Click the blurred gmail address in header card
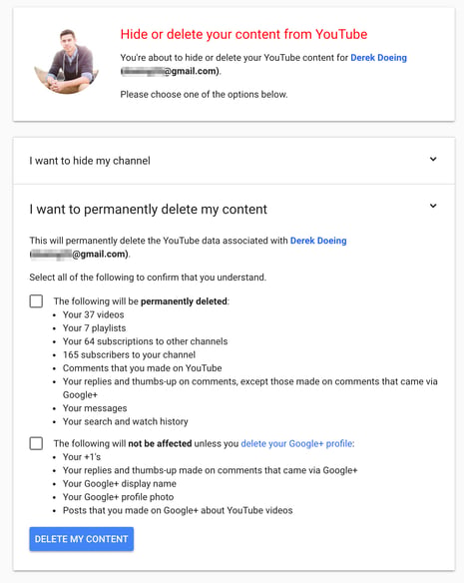The height and width of the screenshot is (583, 464). tap(171, 71)
